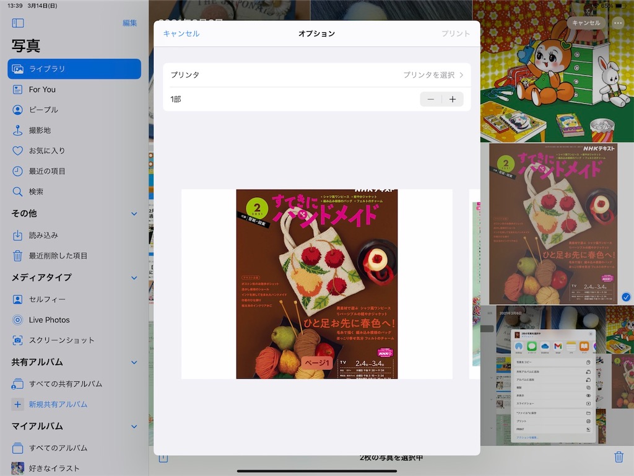Collapse the マイアルバム section chevron
This screenshot has height=476, width=634.
134,426
